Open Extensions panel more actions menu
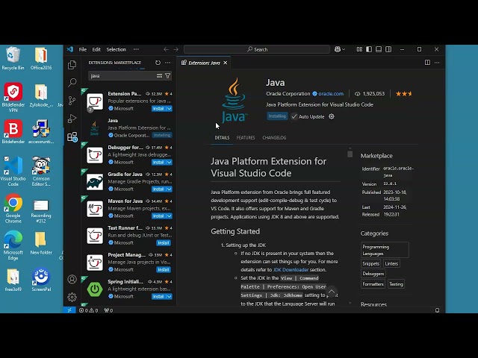This screenshot has height=358, width=478. tap(167, 63)
